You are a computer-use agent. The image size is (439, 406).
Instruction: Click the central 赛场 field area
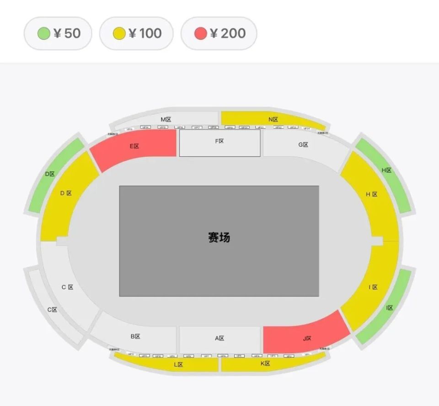click(219, 241)
